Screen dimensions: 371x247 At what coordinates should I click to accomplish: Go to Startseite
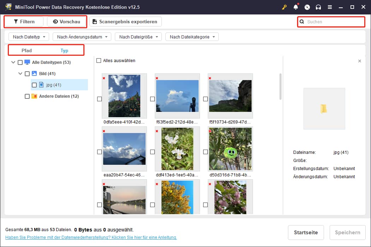coord(306,232)
